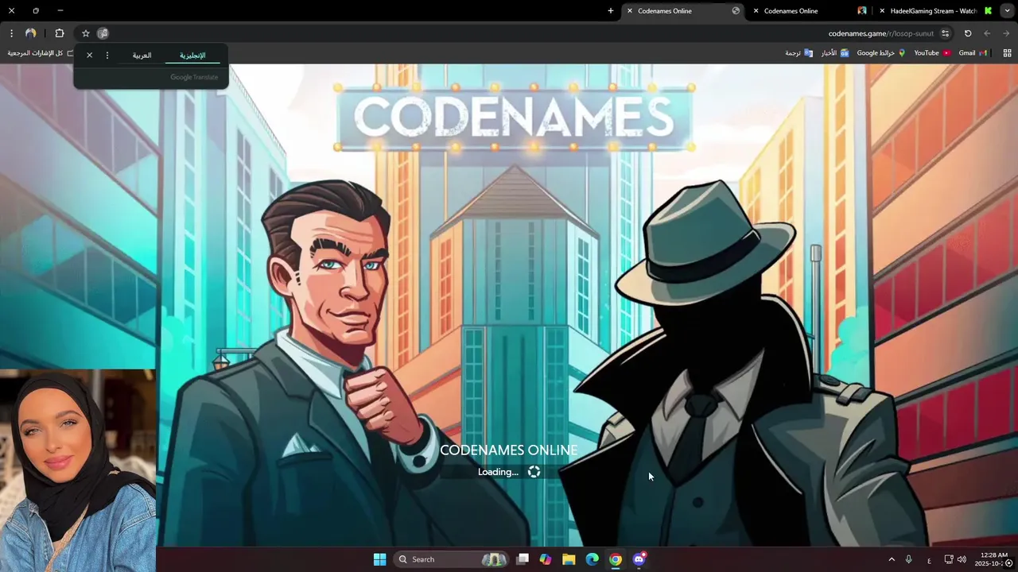Open the clock showing 12:28 AM
Viewport: 1018px width, 572px height.
coord(993,559)
